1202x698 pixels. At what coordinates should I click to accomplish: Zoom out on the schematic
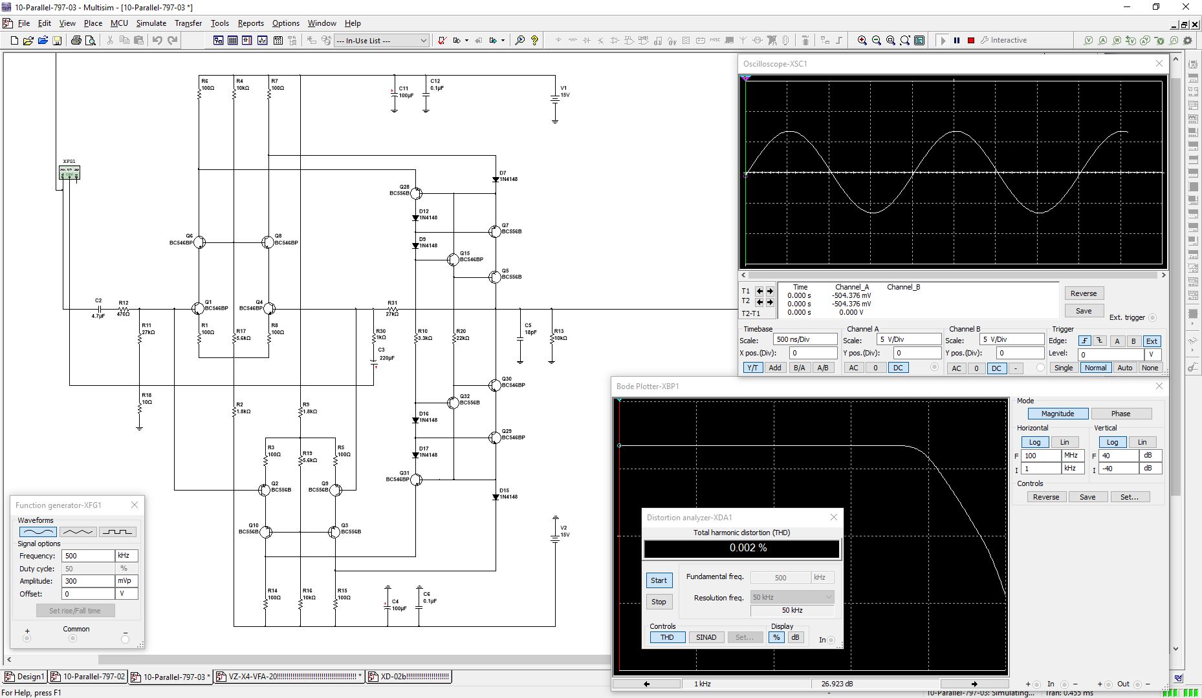tap(877, 40)
